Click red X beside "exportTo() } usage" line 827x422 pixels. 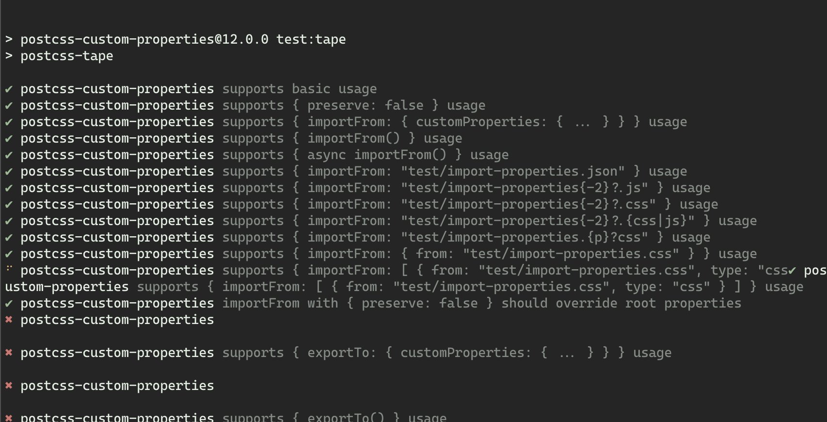coord(9,417)
